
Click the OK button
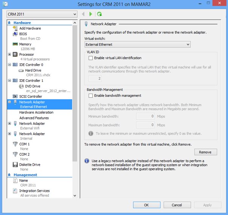pos(146,205)
